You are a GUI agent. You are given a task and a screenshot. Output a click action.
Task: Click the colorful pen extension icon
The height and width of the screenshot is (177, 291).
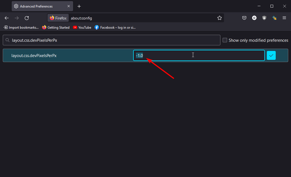click(274, 18)
